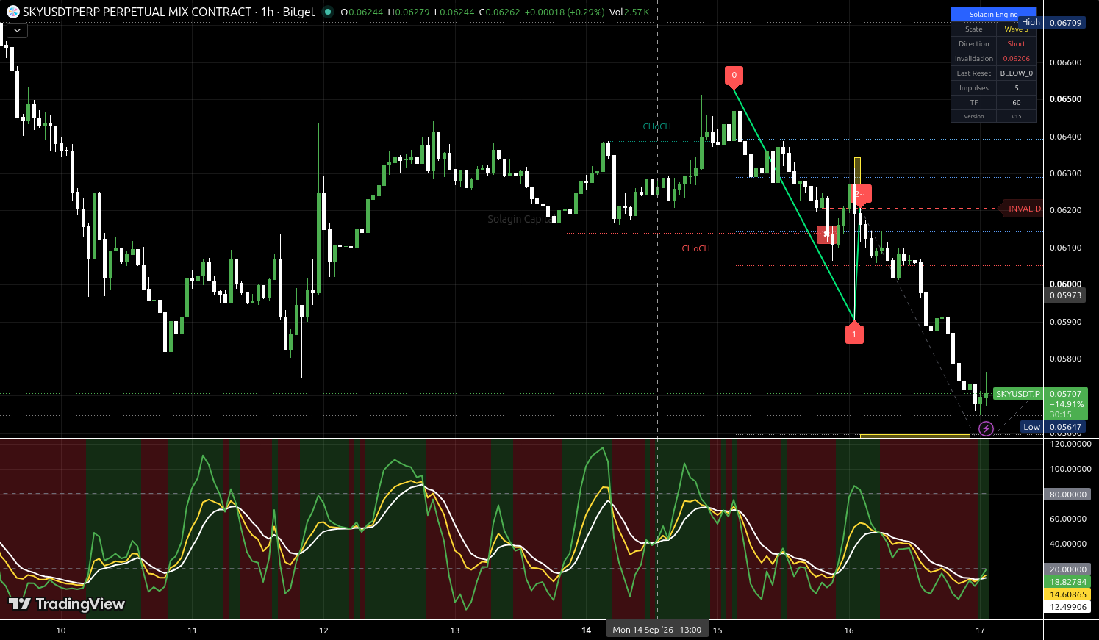Click the Direction value Short
The height and width of the screenshot is (640, 1099).
point(1016,44)
